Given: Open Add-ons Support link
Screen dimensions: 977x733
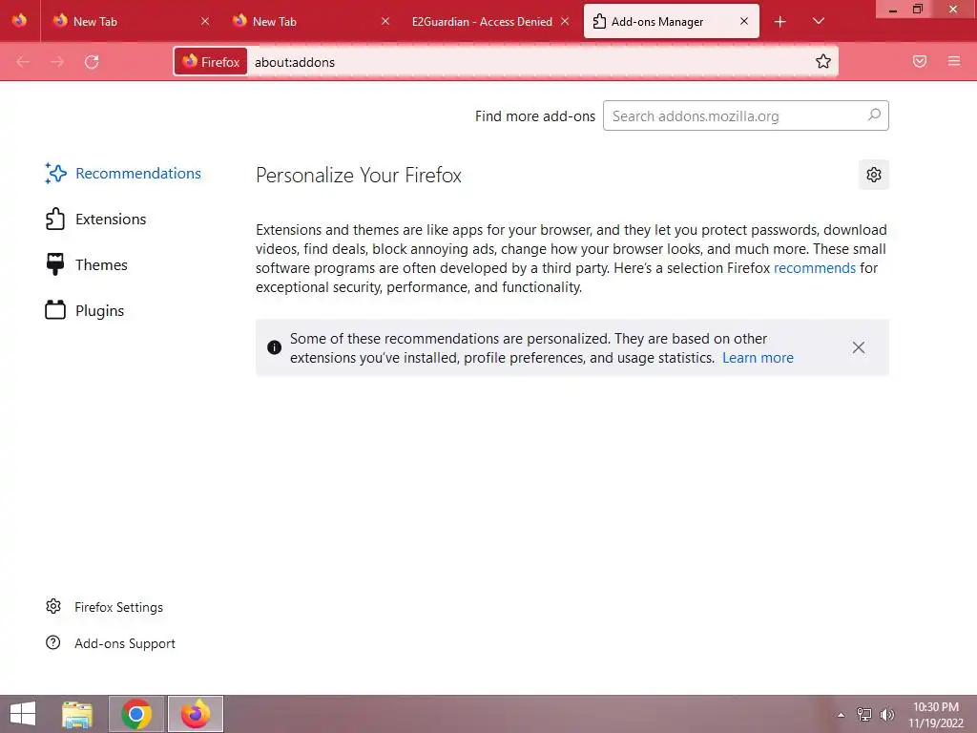Looking at the screenshot, I should coord(125,643).
